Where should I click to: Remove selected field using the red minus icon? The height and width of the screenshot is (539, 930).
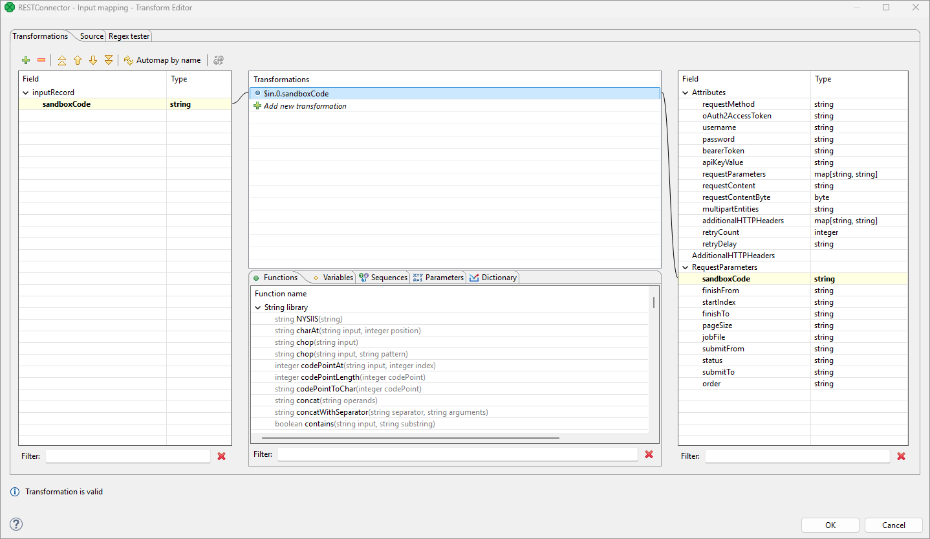[x=41, y=60]
